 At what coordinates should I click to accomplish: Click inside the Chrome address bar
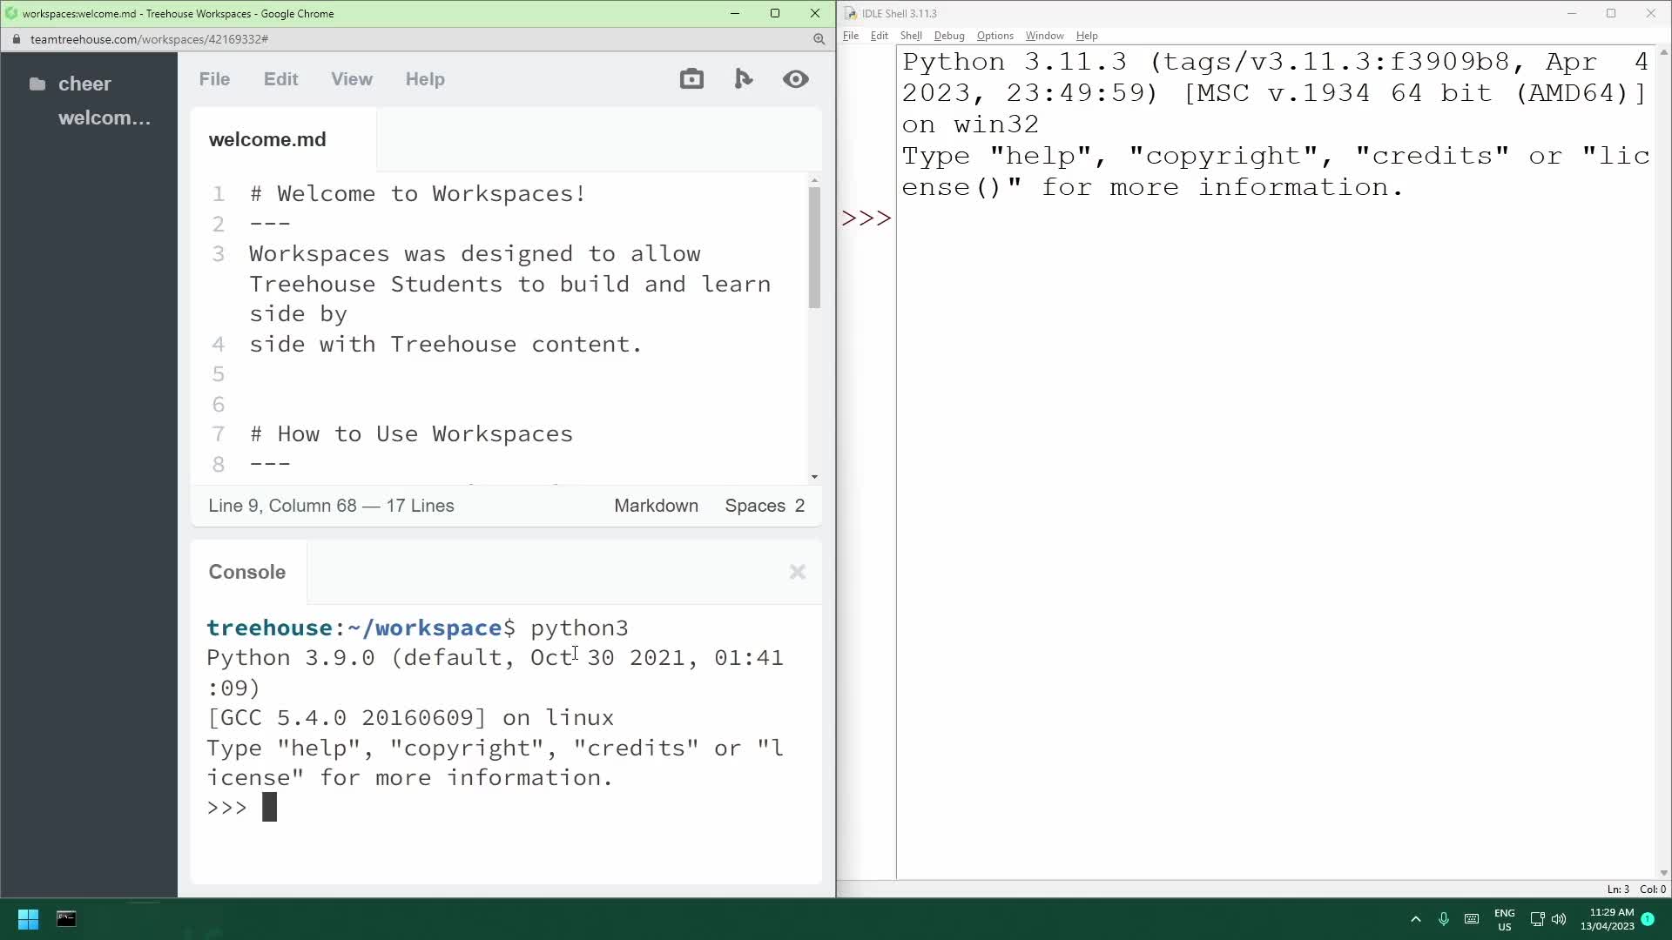click(348, 38)
